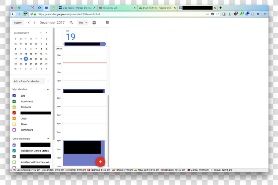Image resolution: width=278 pixels, height=185 pixels.
Task: Open the browser downloads panel
Action: (230, 14)
